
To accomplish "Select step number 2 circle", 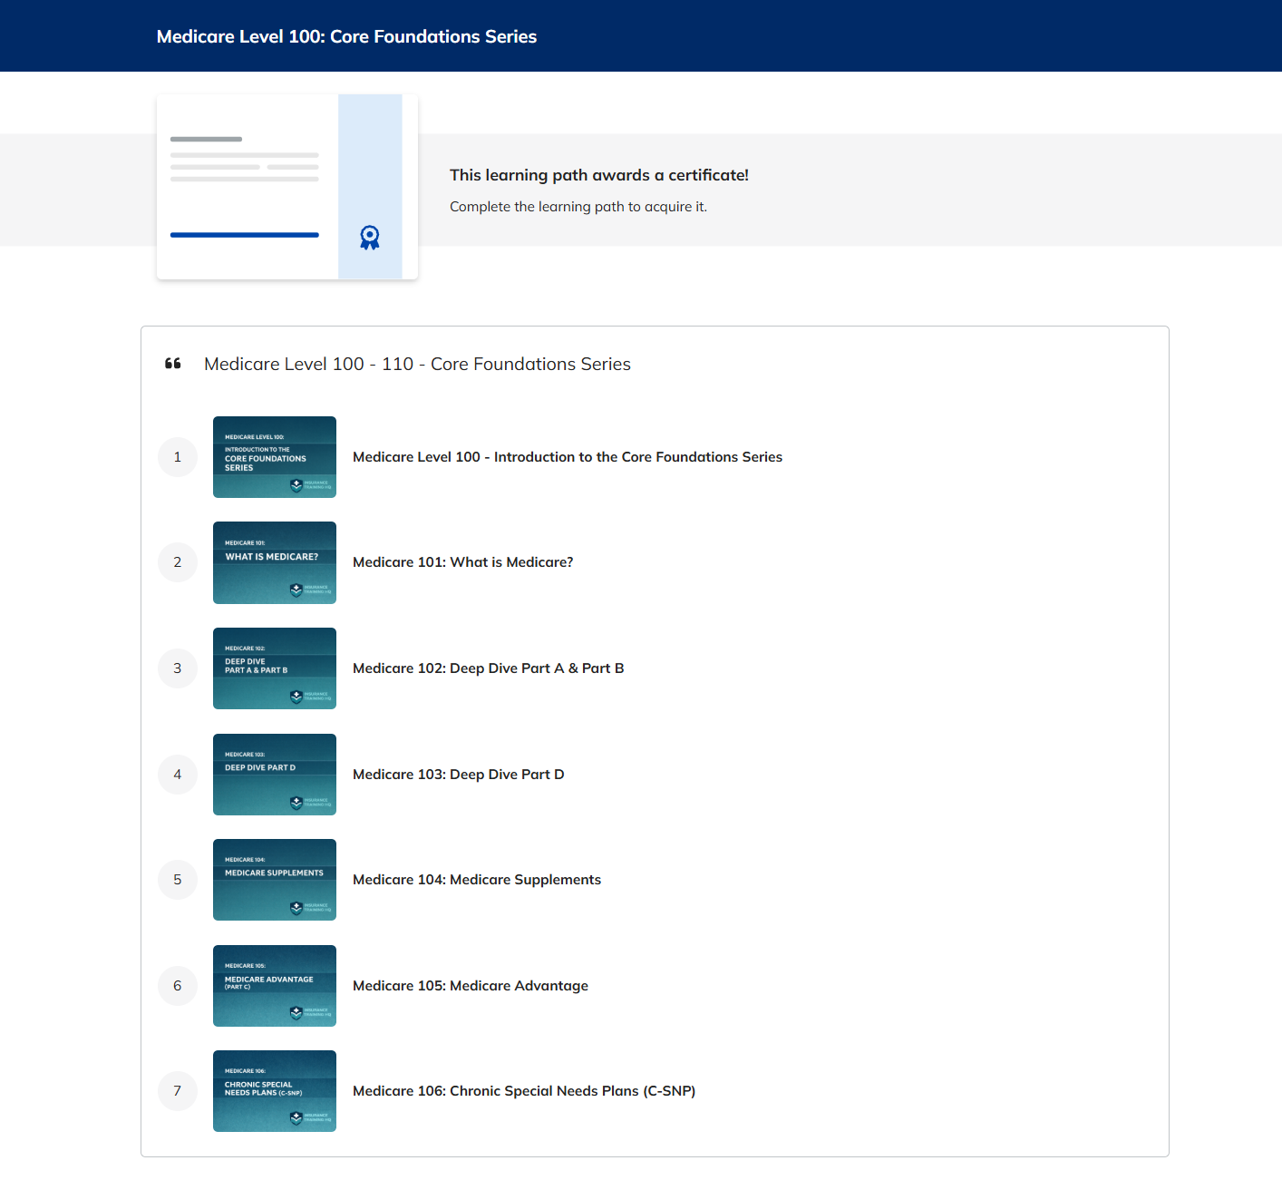I will [178, 562].
